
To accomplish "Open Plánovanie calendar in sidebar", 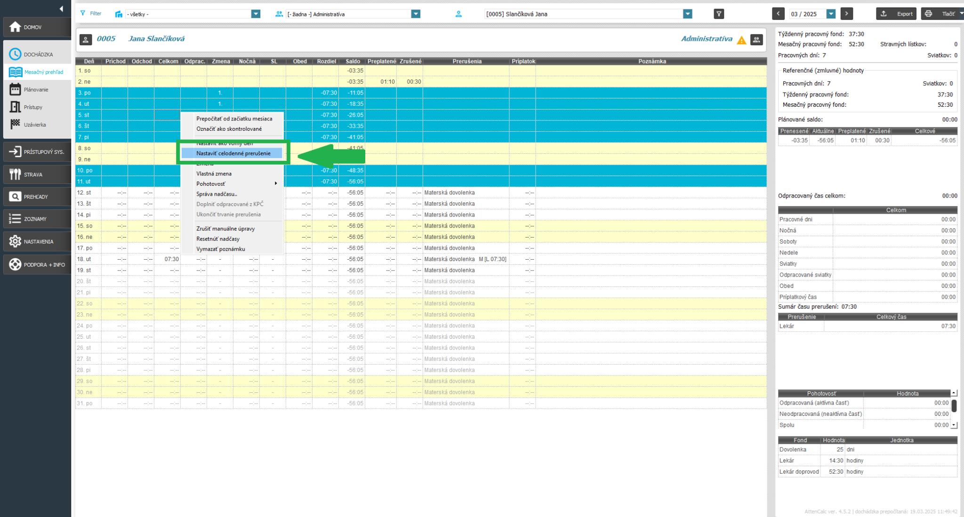I will click(16, 90).
